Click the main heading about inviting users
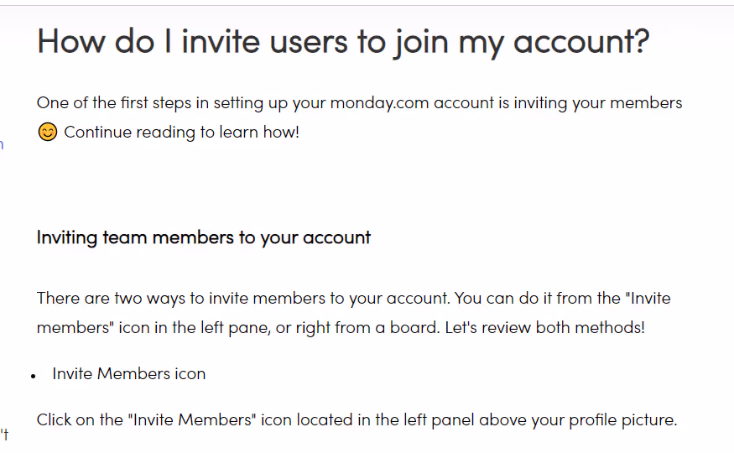734x453 pixels. [x=342, y=41]
